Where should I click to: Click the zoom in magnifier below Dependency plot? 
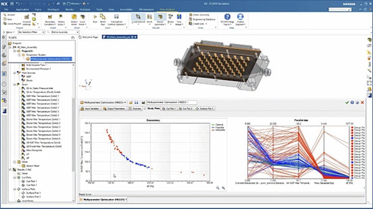(218, 188)
